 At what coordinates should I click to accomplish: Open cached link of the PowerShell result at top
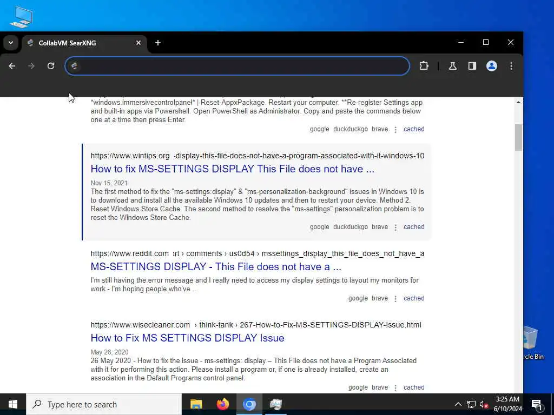tap(414, 129)
